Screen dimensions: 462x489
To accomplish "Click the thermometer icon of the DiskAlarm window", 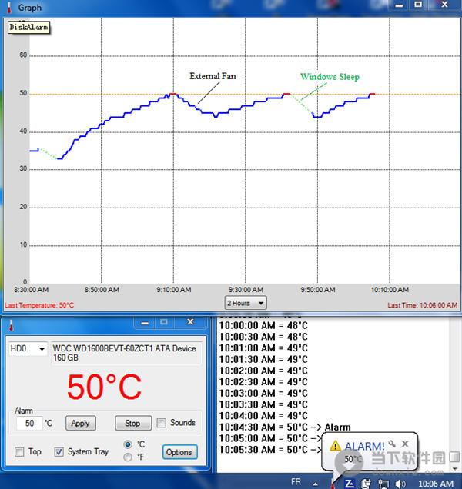I will coord(12,325).
